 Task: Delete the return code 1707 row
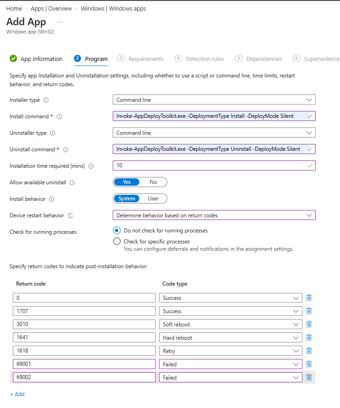tap(309, 311)
